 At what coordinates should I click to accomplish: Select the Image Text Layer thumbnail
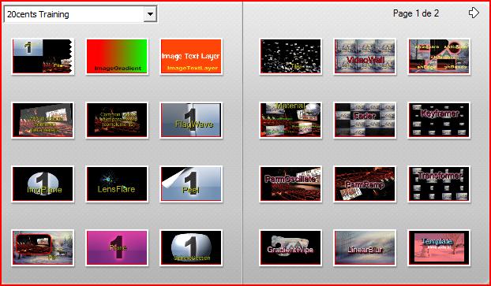(191, 56)
